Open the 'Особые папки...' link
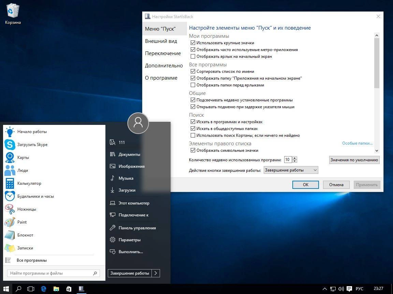Screen dimensions: 393x294 357,143
